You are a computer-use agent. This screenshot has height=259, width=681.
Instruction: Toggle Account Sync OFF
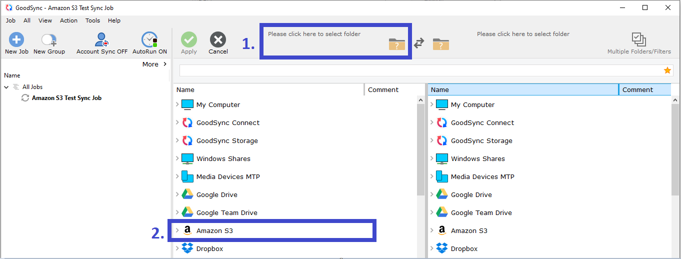point(102,40)
